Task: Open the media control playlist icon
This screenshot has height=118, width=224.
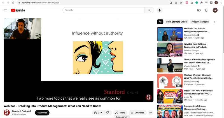Action: [x=206, y=3]
